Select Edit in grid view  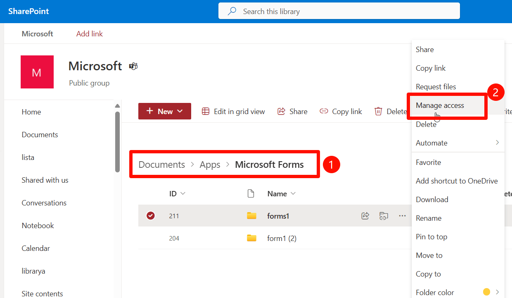233,111
